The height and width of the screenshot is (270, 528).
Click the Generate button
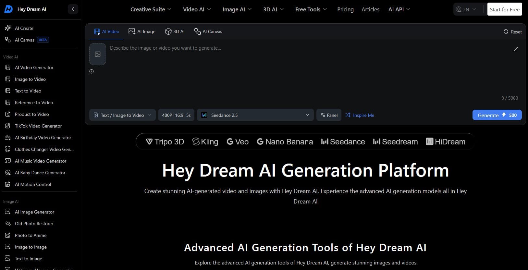[497, 115]
